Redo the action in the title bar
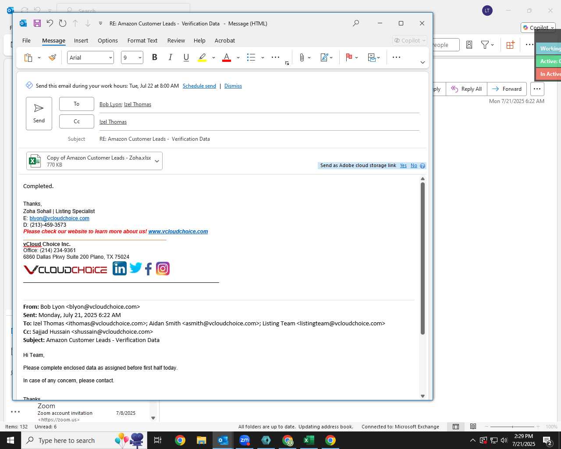Screen dimensions: 561x449 click(62, 23)
